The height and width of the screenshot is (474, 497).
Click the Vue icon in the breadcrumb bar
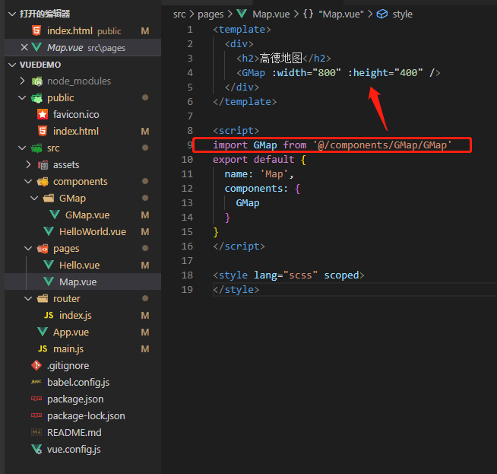242,14
